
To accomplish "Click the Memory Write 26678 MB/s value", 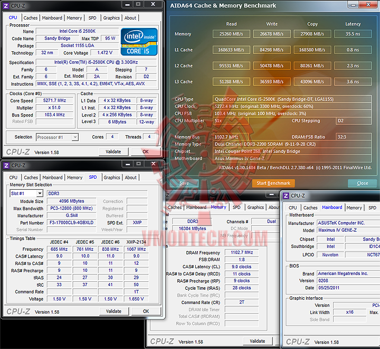I will click(272, 34).
